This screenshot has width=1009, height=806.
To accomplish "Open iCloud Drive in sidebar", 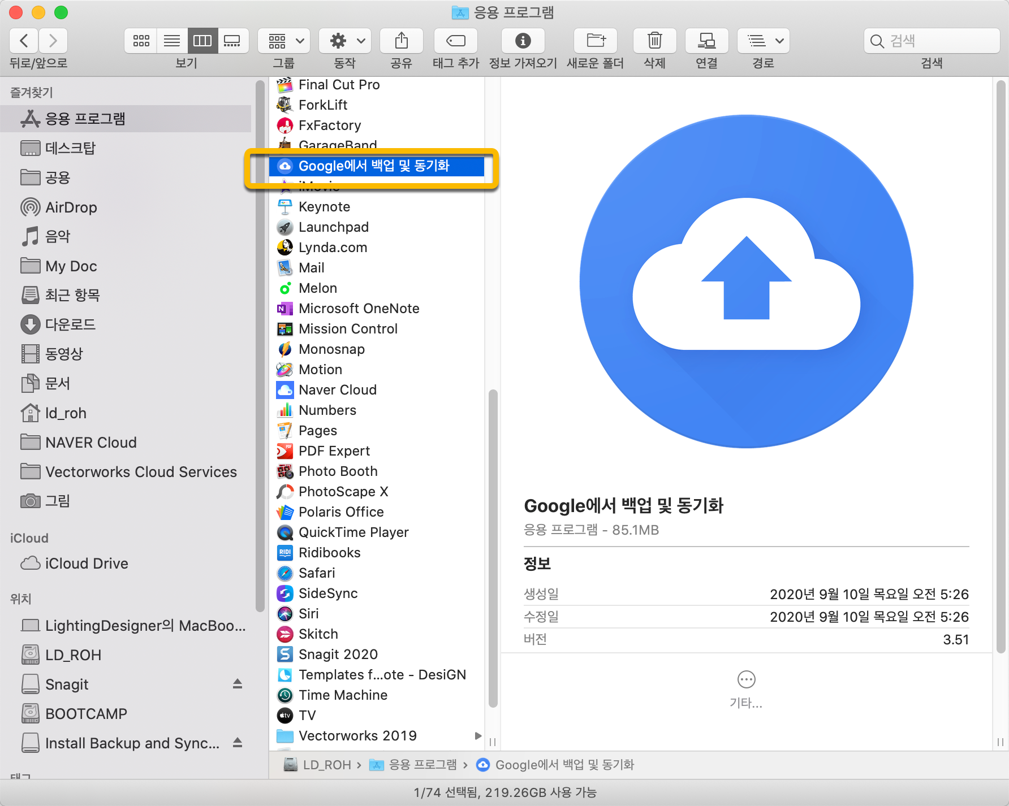I will click(126, 564).
